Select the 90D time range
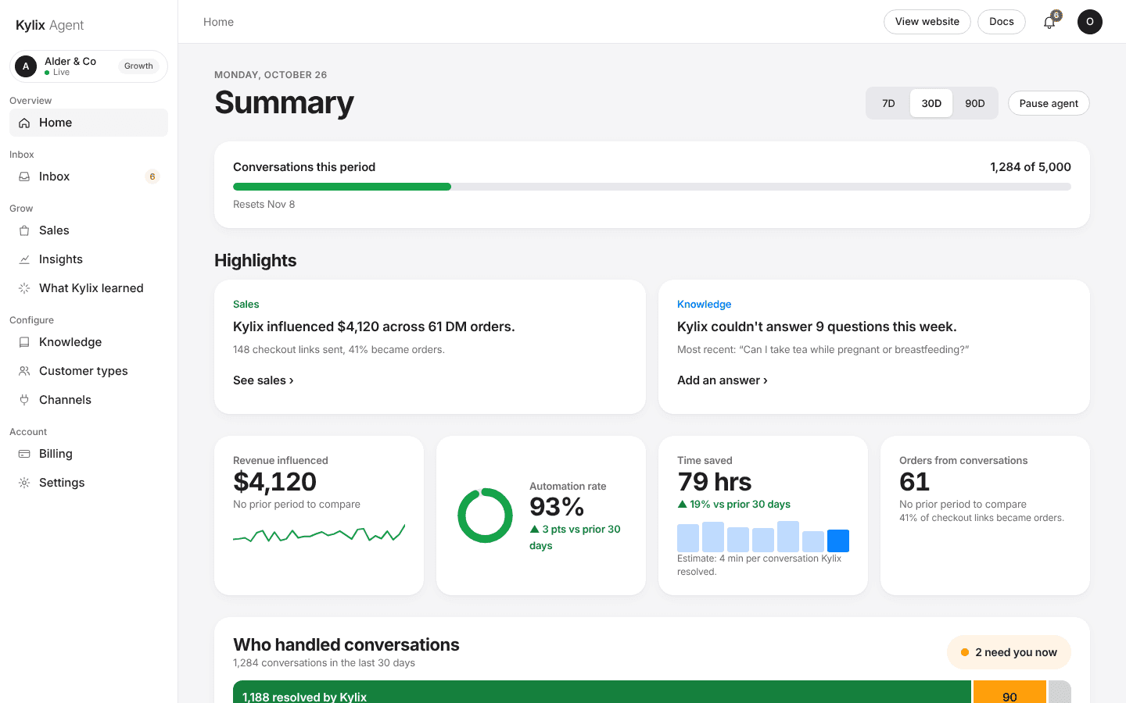The image size is (1126, 703). pos(974,103)
